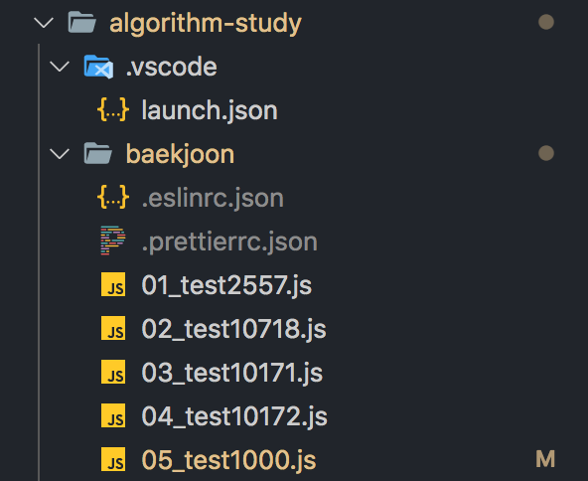Viewport: 588px width, 481px height.
Task: Open the 04_test10172.js file
Action: 234,416
